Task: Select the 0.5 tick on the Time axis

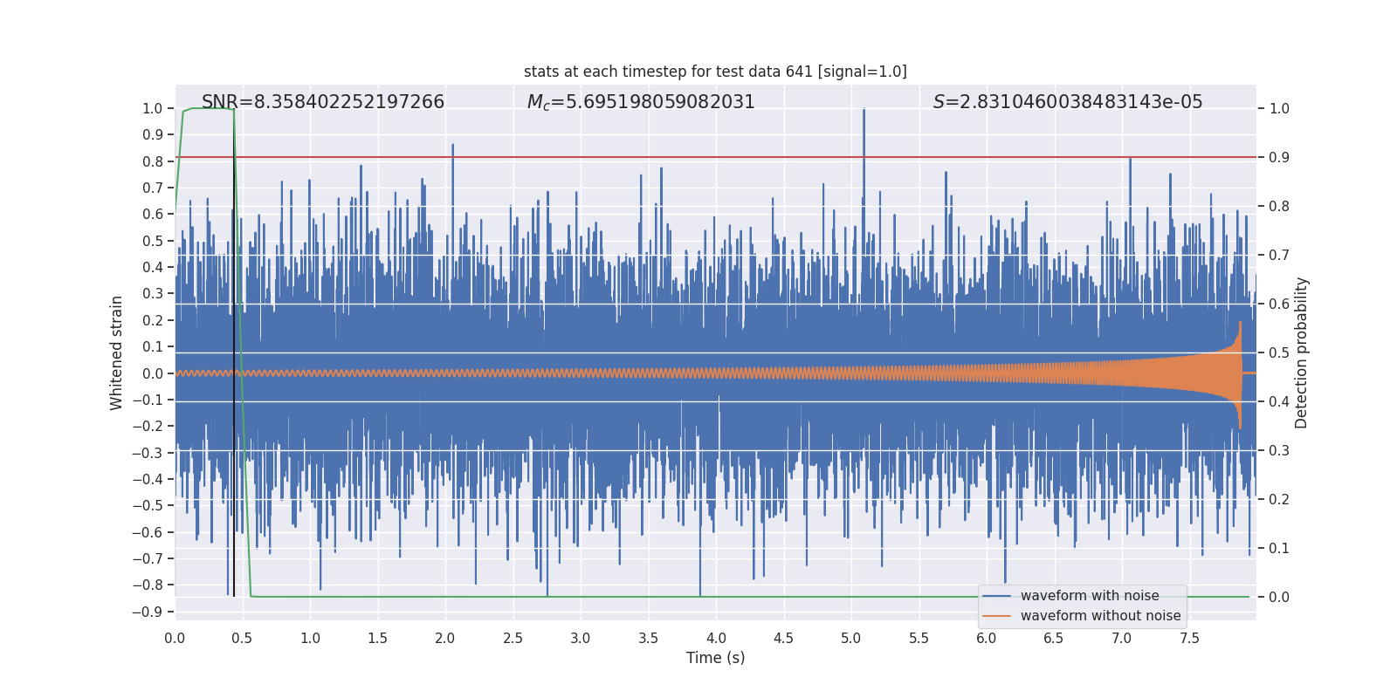Action: coord(243,638)
